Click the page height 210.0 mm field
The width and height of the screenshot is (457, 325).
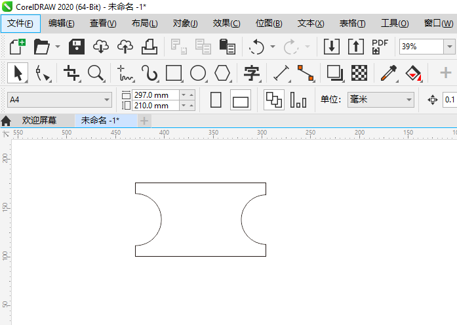click(155, 105)
